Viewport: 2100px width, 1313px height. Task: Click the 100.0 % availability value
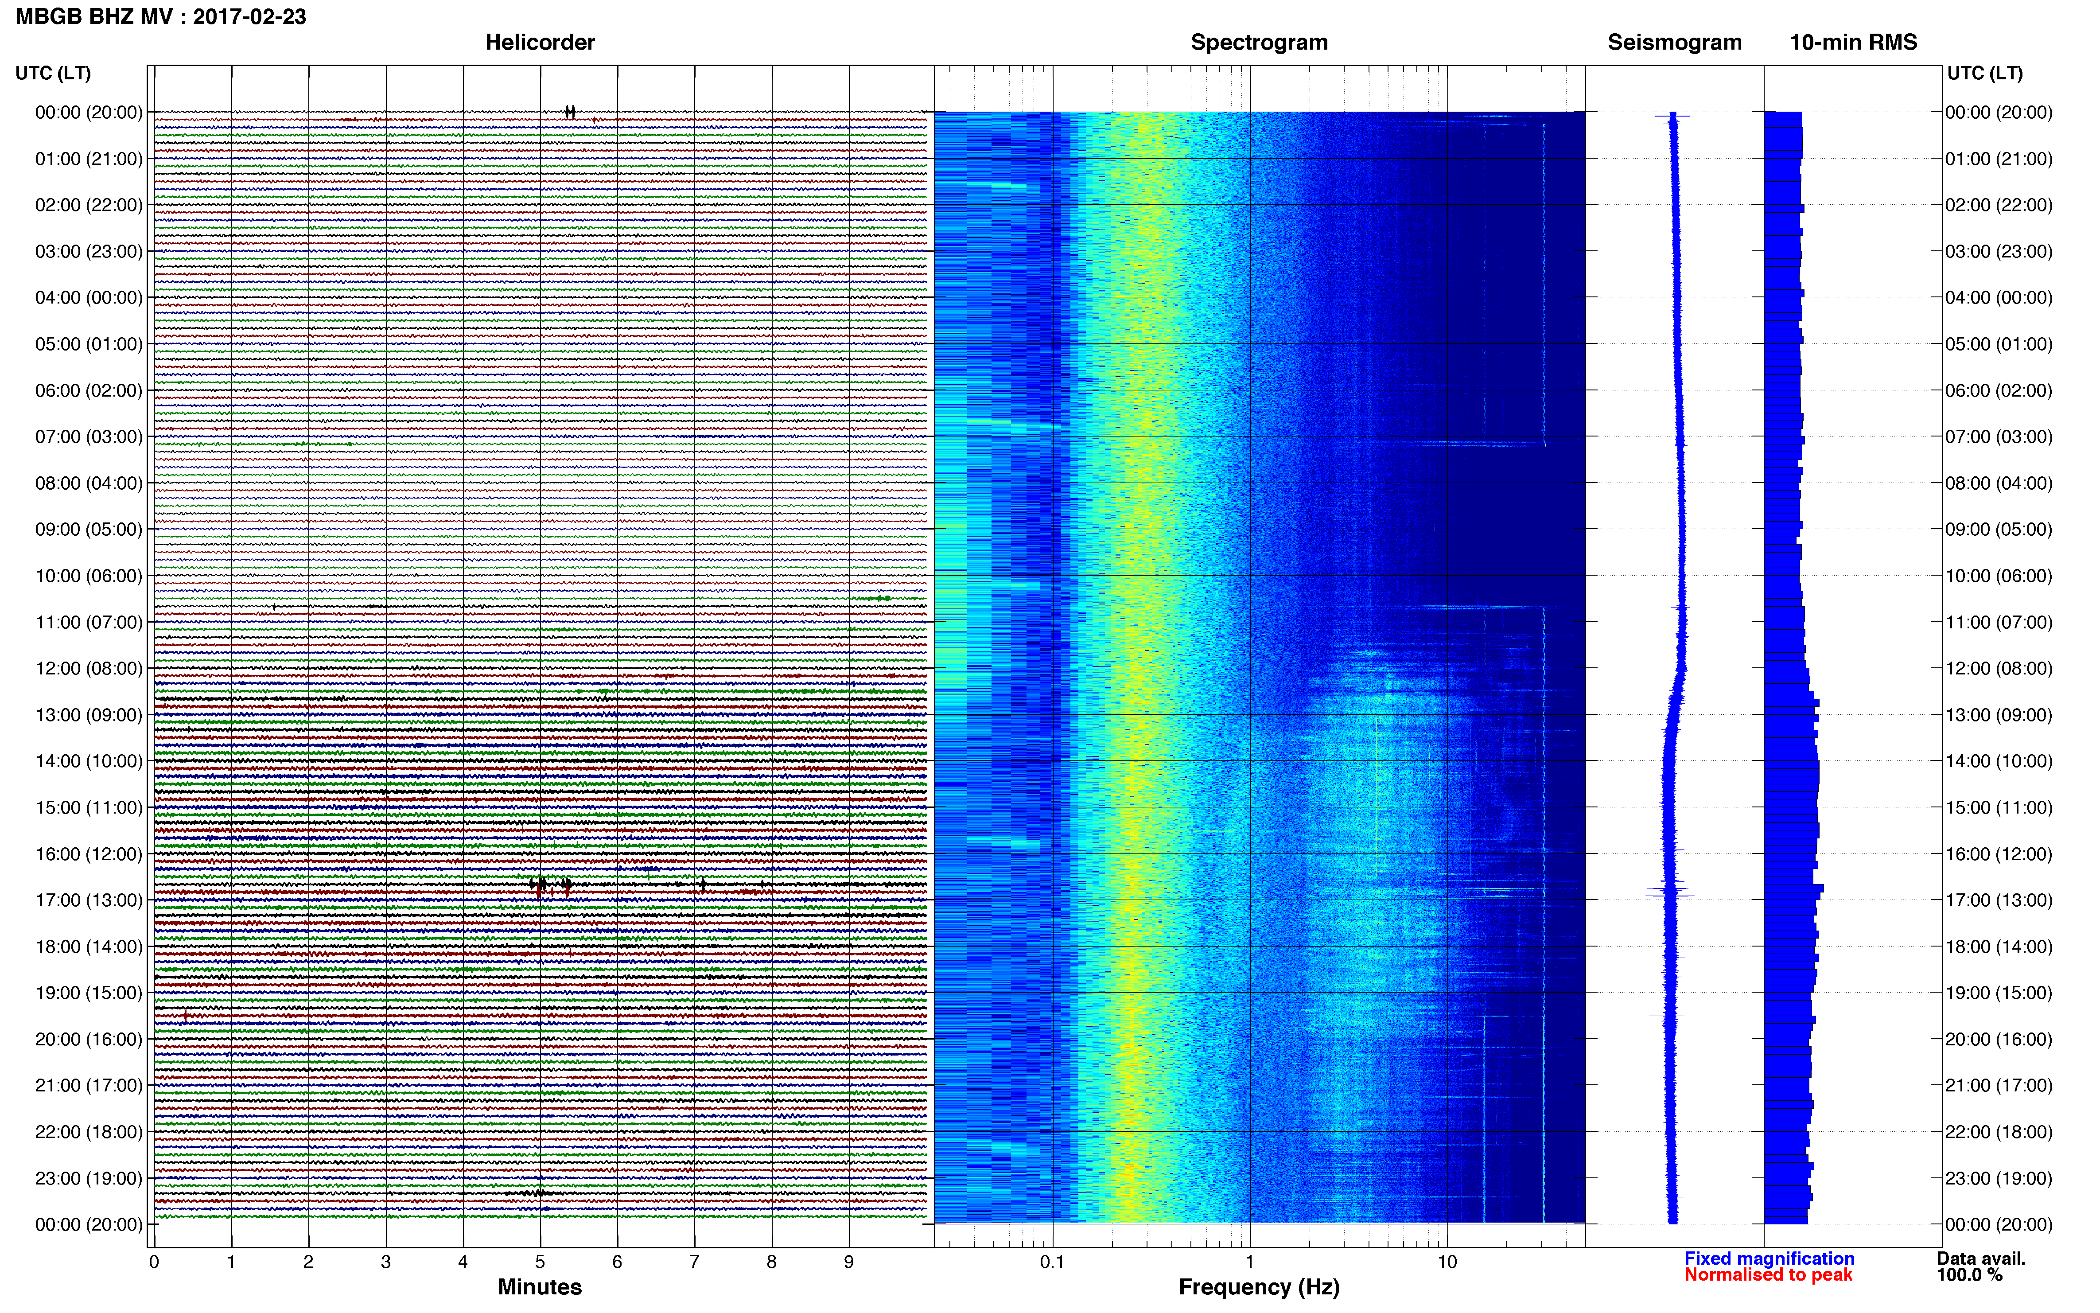pos(1970,1275)
